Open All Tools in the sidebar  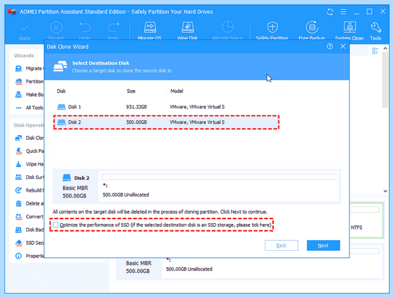coord(30,108)
